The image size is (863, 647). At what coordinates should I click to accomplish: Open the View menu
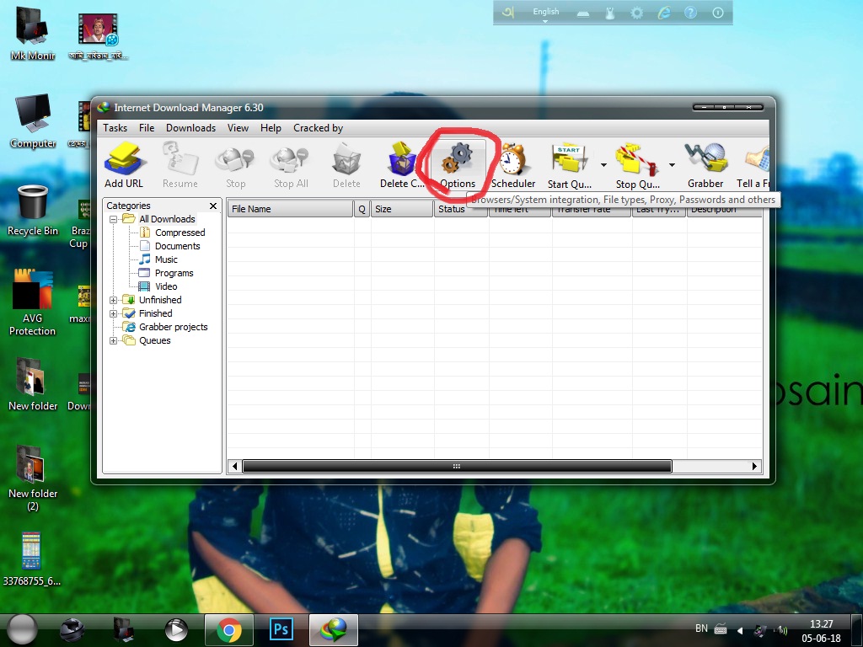coord(238,128)
